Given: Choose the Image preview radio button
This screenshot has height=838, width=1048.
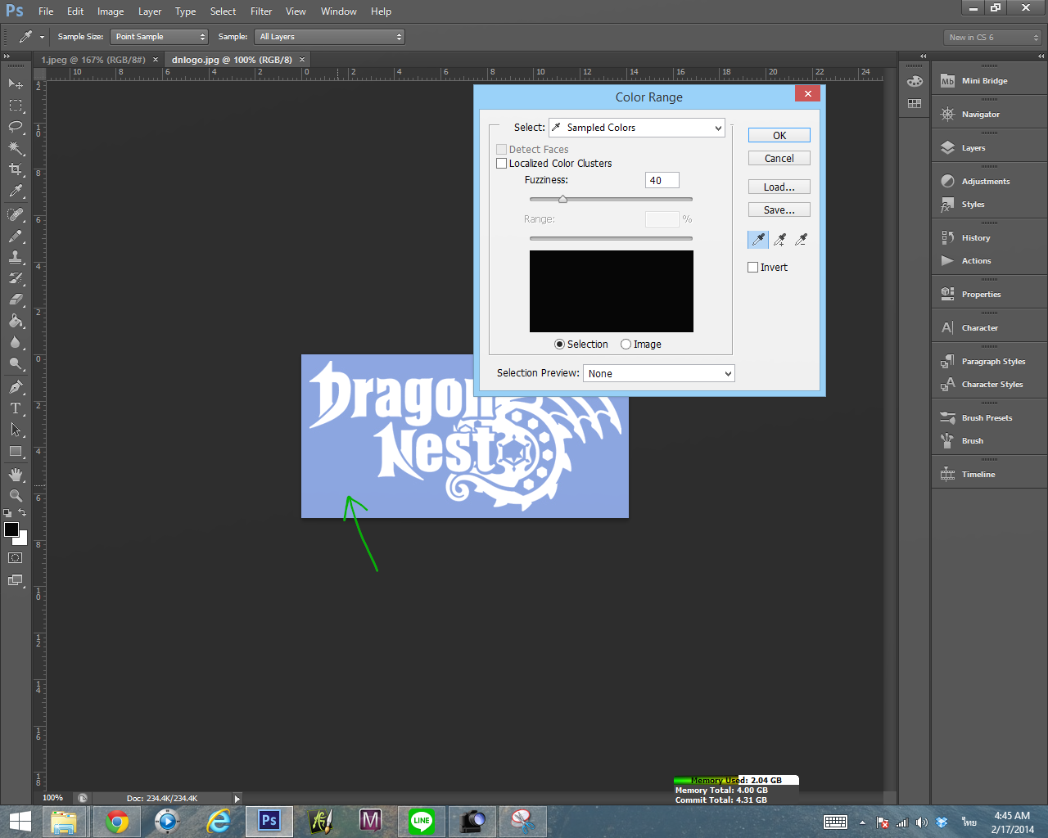Looking at the screenshot, I should coord(626,345).
